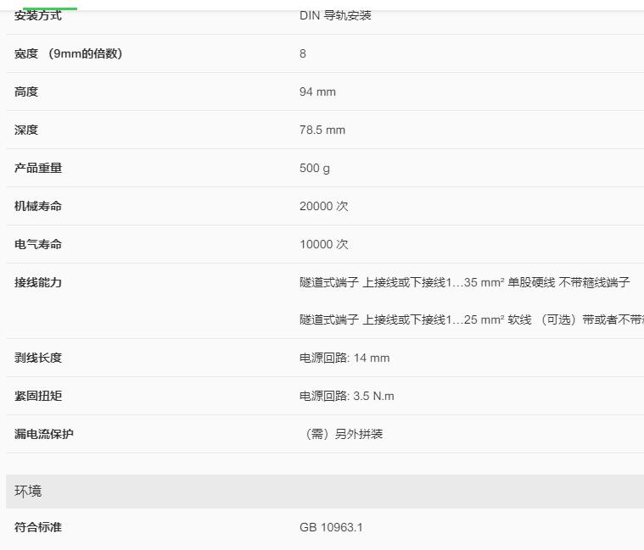Click the GB 10963.1 standard value

click(x=331, y=527)
